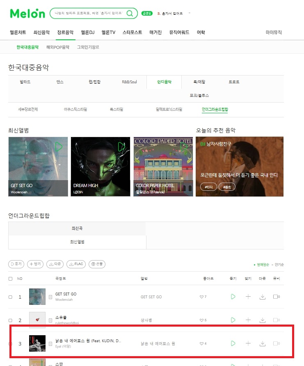Select the 최신앨범 tab

point(77,242)
